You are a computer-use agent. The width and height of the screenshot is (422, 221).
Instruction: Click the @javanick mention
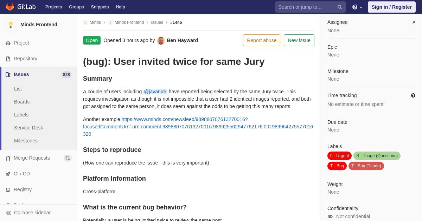pyautogui.click(x=155, y=92)
